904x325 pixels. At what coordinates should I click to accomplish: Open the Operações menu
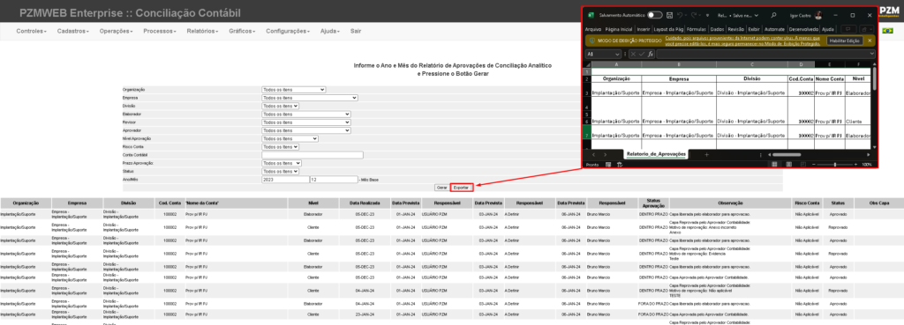click(x=116, y=31)
